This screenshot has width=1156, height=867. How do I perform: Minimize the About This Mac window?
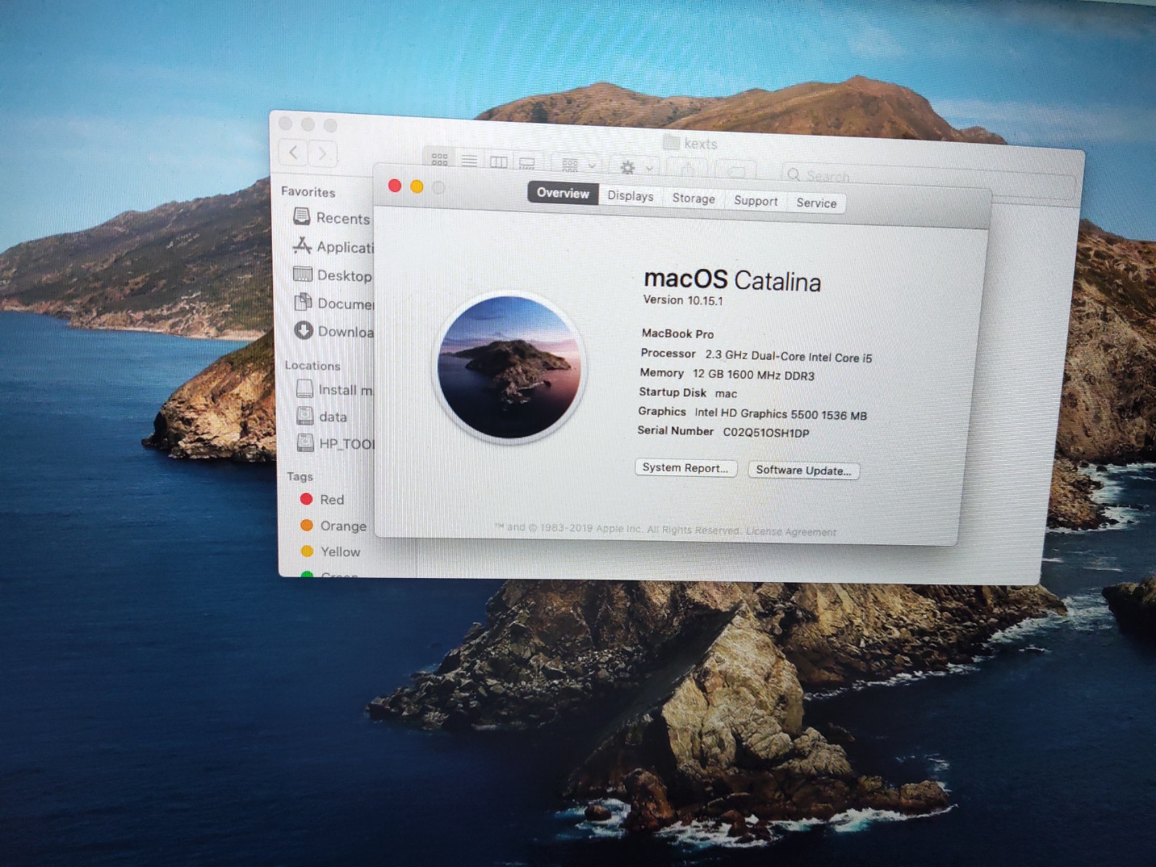pos(417,186)
